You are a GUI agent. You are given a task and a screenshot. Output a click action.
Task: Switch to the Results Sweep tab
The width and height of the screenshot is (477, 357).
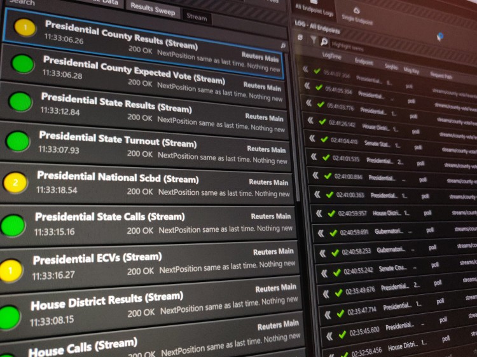(x=153, y=10)
